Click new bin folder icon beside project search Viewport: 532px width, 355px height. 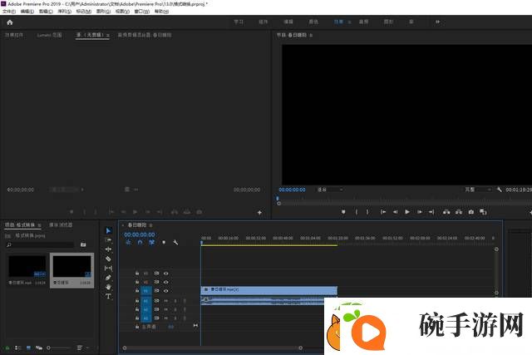point(83,244)
